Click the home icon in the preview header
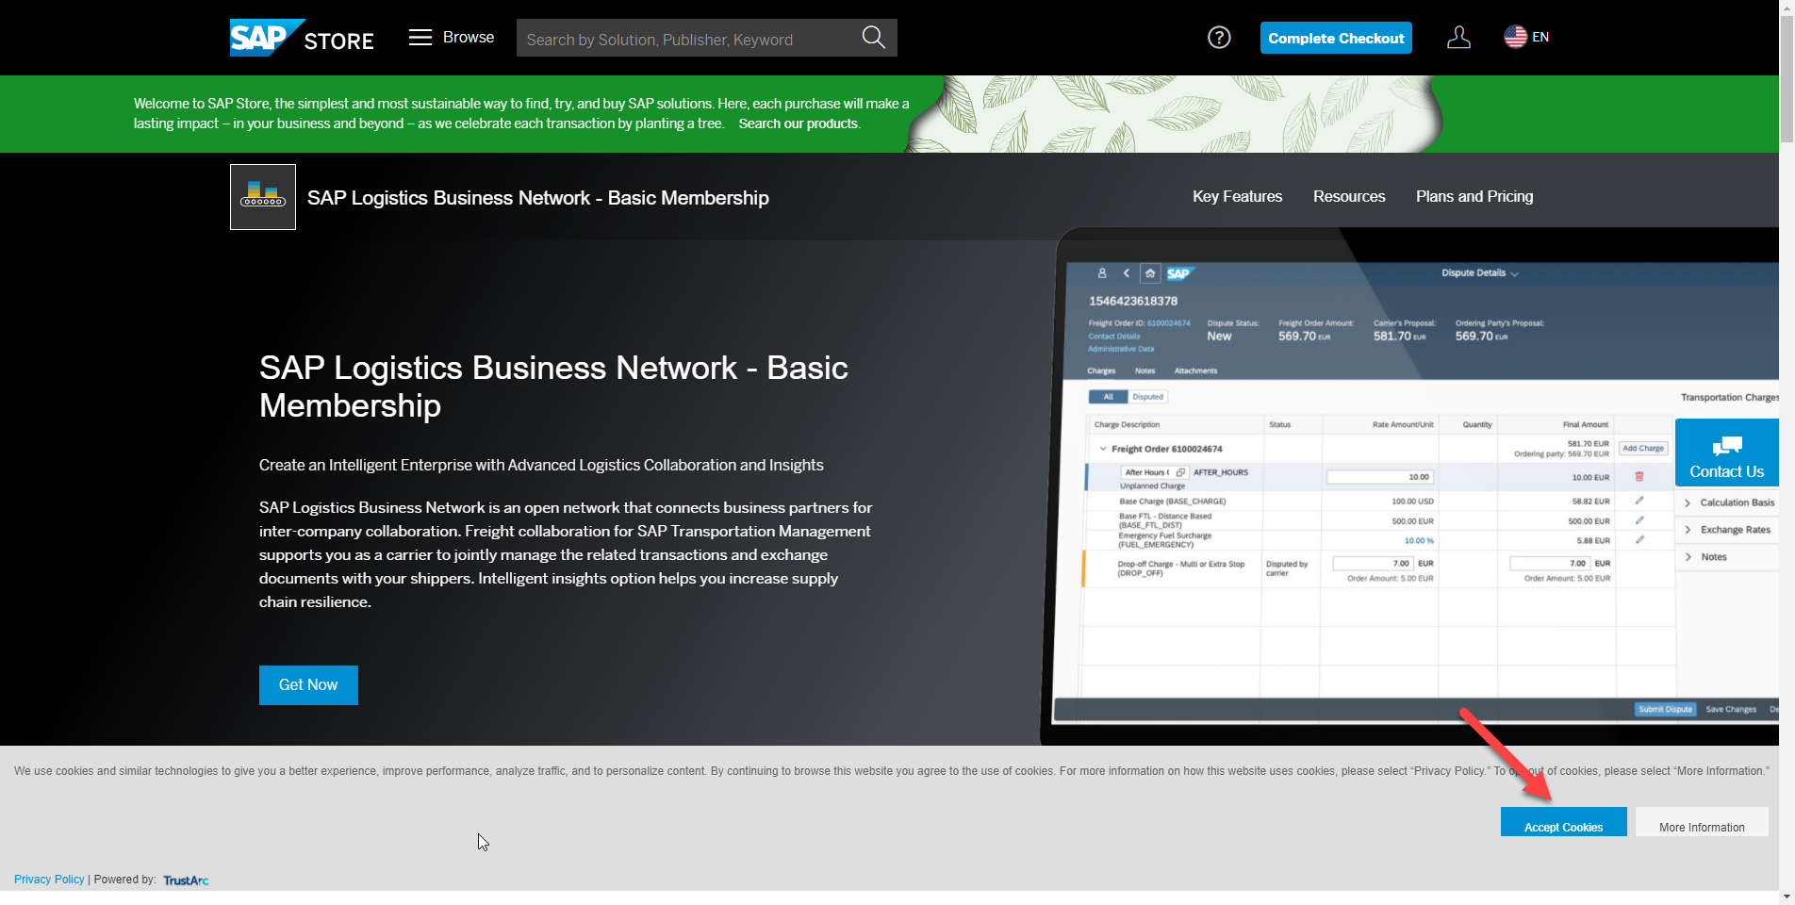The image size is (1795, 905). [x=1150, y=273]
